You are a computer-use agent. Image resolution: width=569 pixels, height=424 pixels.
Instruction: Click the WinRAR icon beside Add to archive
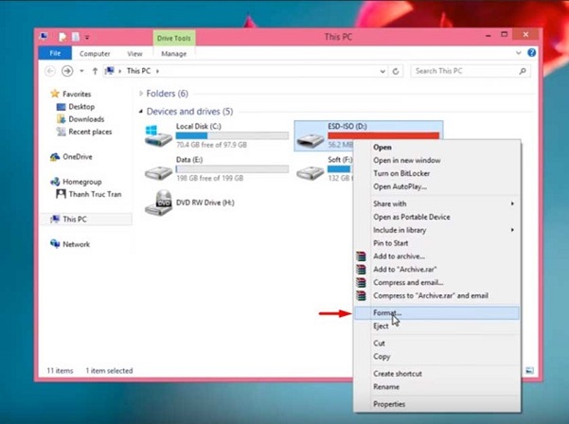coord(361,256)
